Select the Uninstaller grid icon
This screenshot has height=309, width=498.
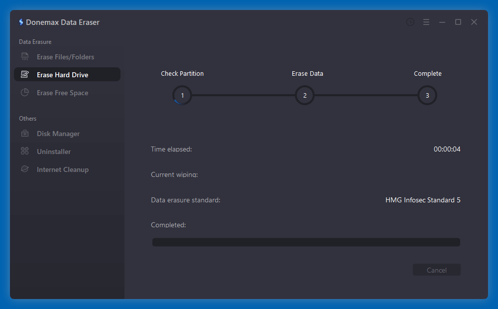tap(24, 151)
